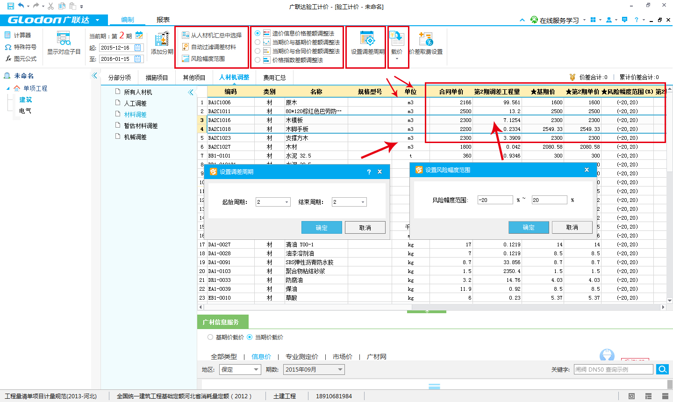The height and width of the screenshot is (402, 673).
Task: Open 价差取费设置
Action: click(426, 43)
